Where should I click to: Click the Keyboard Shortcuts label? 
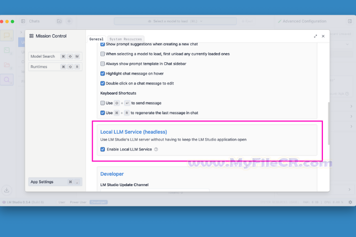point(118,93)
